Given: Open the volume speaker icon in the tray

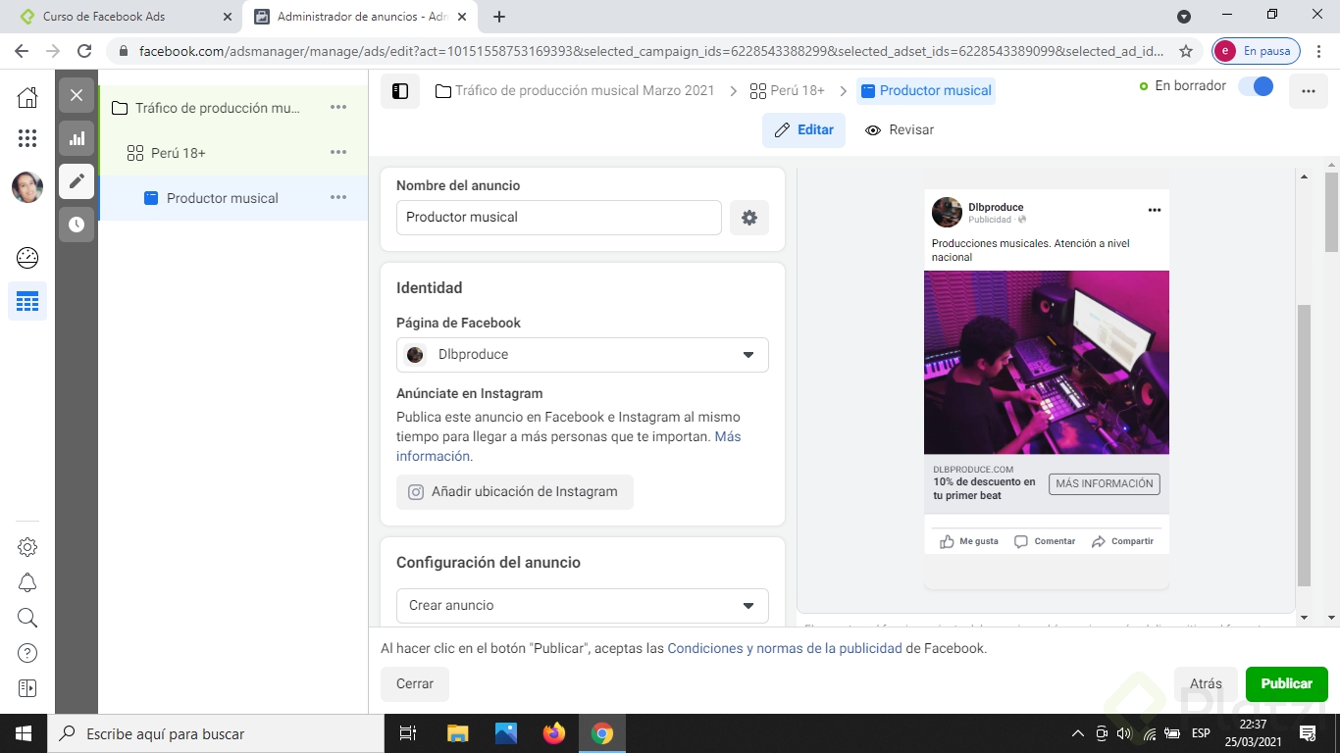Looking at the screenshot, I should point(1124,733).
